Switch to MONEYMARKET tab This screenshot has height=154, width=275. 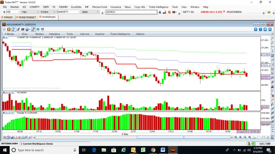[x=26, y=17]
